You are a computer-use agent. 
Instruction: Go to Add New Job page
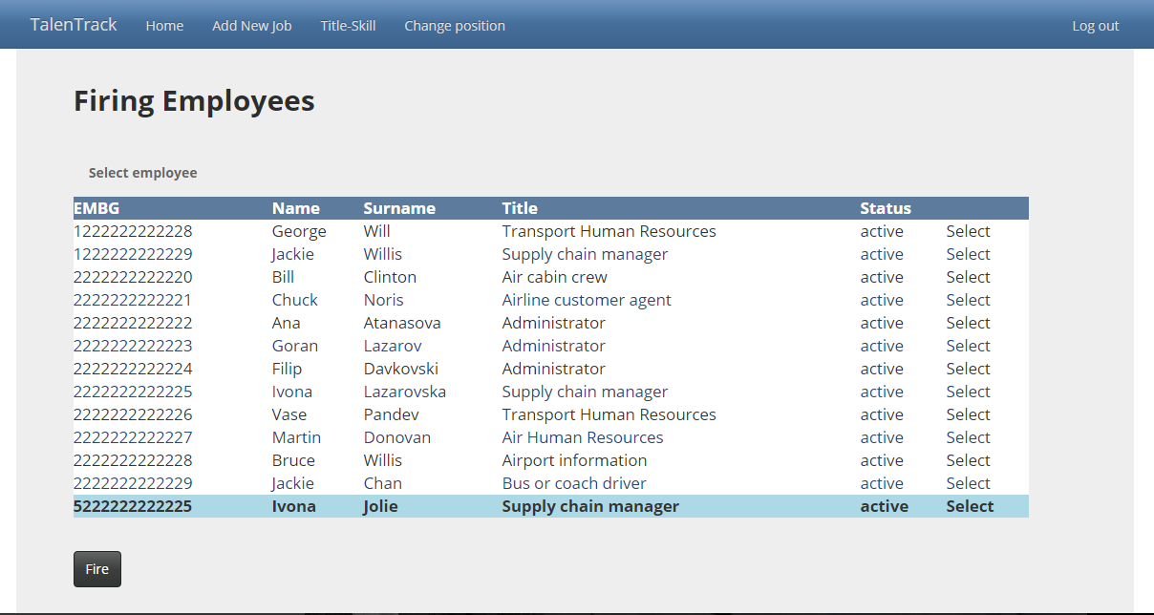click(x=252, y=26)
